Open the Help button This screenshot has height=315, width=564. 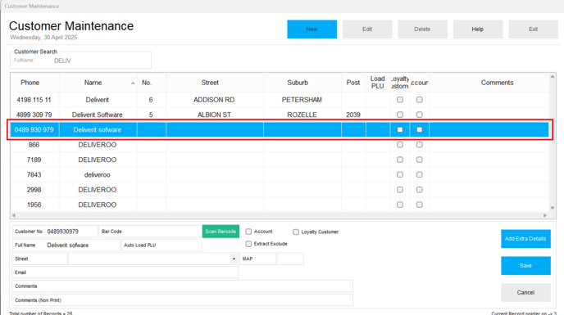478,29
